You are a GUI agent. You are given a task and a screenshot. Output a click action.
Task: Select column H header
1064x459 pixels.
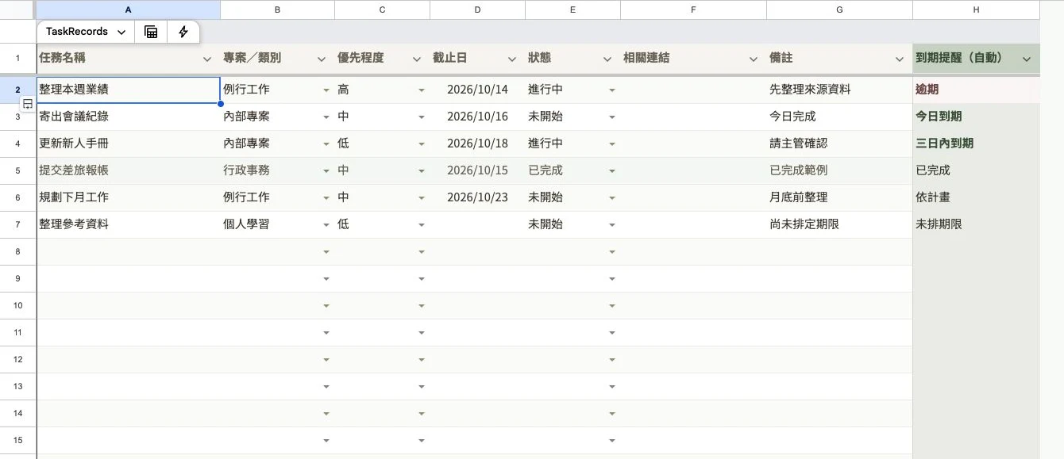pos(976,10)
